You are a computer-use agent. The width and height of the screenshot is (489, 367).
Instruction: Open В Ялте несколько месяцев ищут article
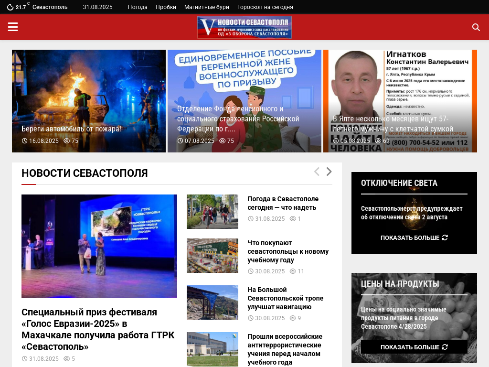[x=393, y=124]
